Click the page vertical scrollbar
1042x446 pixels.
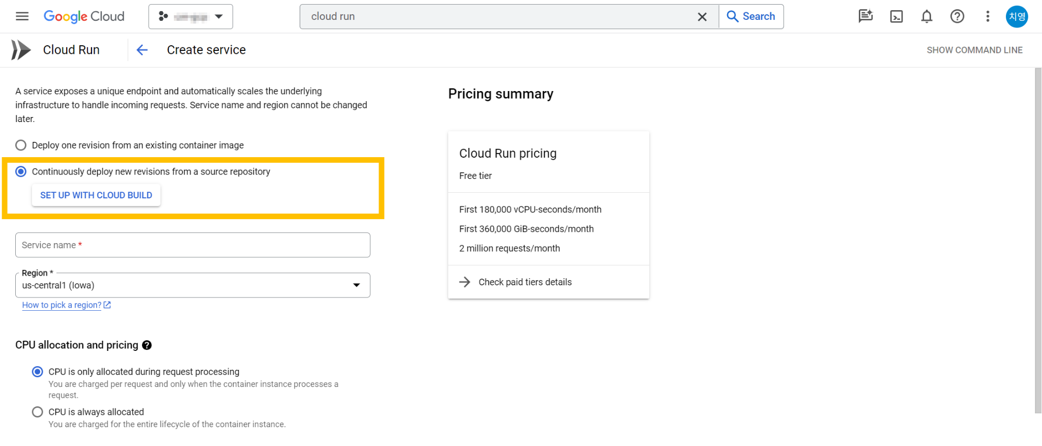[1038, 240]
